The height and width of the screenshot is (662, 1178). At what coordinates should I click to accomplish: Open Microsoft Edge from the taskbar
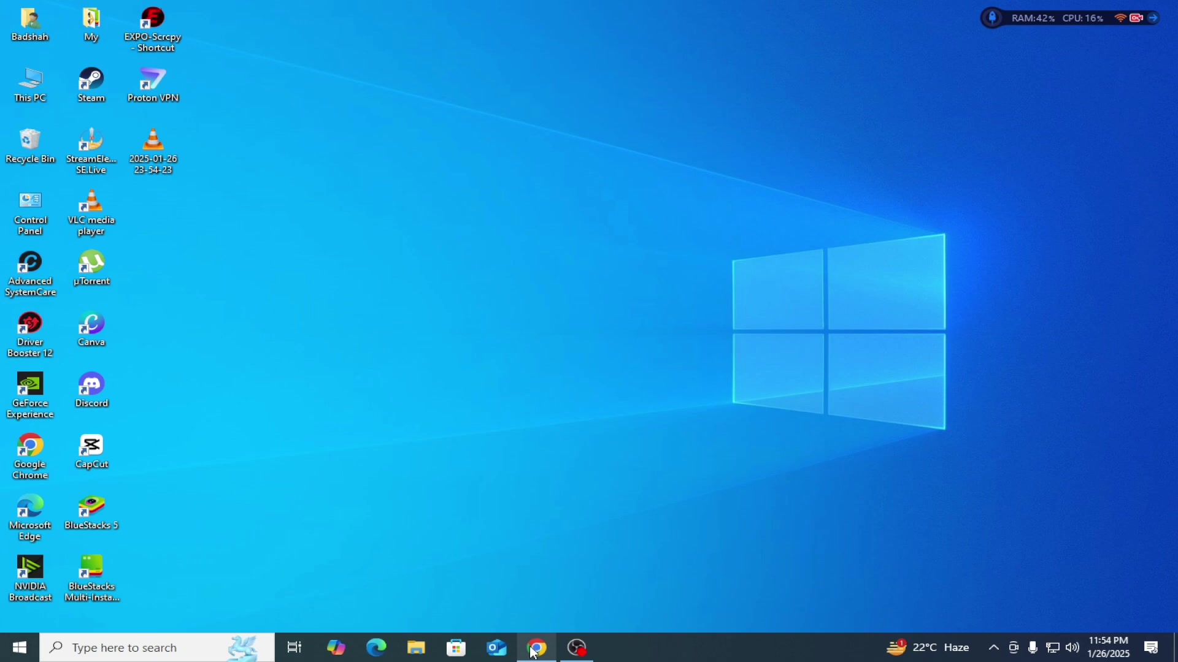click(377, 648)
